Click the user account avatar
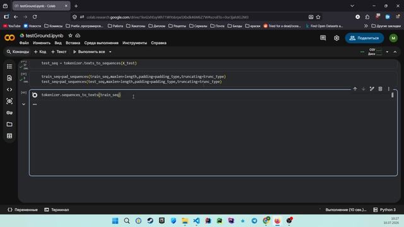The width and height of the screenshot is (404, 227). pos(393,38)
